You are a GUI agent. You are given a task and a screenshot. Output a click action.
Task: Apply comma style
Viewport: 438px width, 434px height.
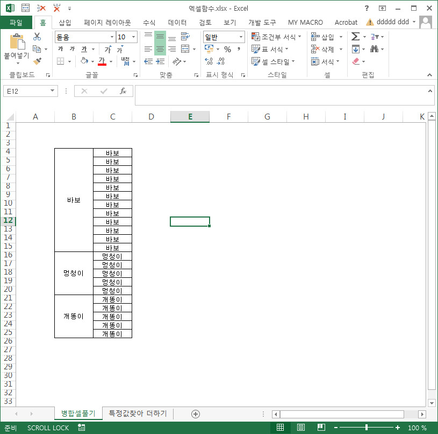tap(239, 49)
